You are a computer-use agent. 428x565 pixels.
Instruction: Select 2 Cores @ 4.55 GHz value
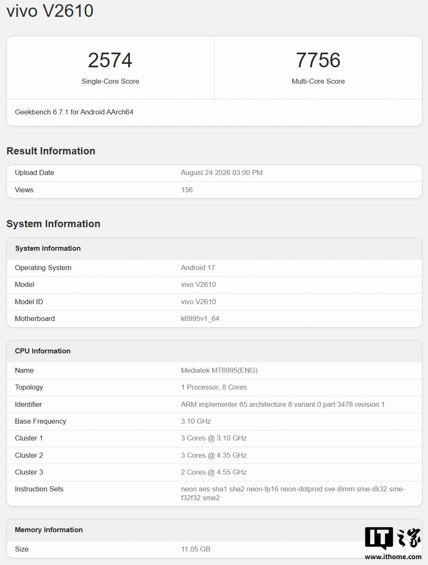(214, 472)
